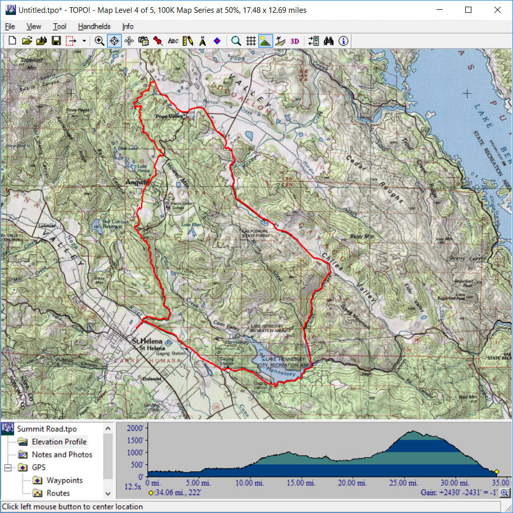Viewport: 513px width, 513px height.
Task: Choose the ABC text label tool
Action: [173, 41]
